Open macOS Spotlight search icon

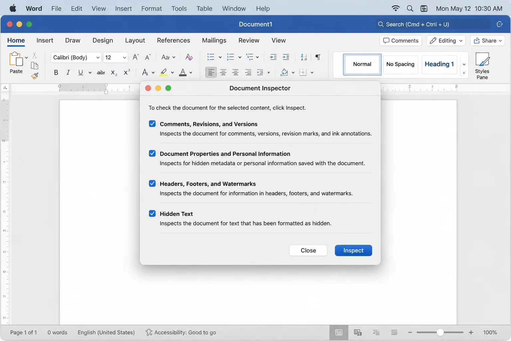410,8
